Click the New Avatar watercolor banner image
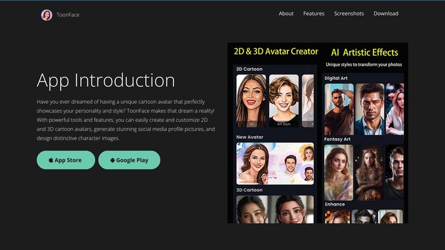The image size is (445, 250). pyautogui.click(x=275, y=164)
